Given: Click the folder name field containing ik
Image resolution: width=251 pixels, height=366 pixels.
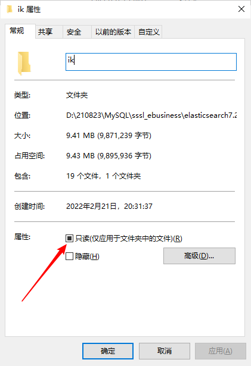Looking at the screenshot, I should [x=151, y=62].
